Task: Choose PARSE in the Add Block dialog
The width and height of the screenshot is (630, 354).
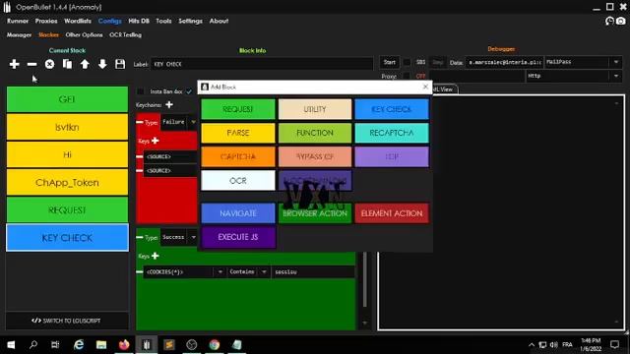Action: coord(238,133)
